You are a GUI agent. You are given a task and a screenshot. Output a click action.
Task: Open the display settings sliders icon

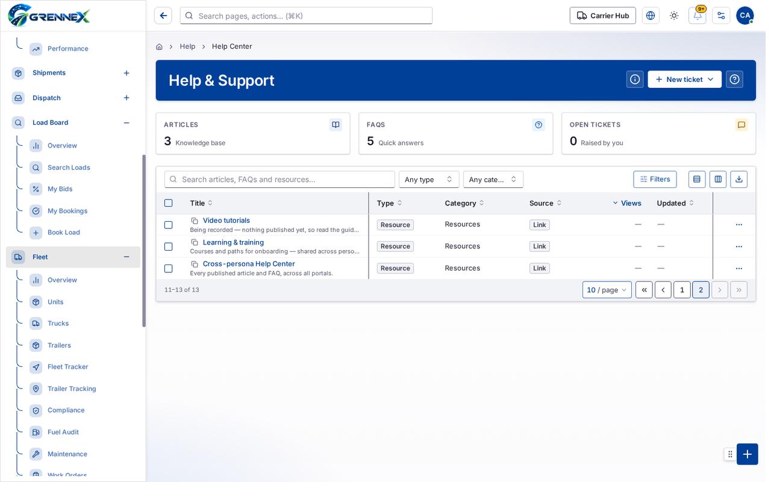pyautogui.click(x=721, y=16)
